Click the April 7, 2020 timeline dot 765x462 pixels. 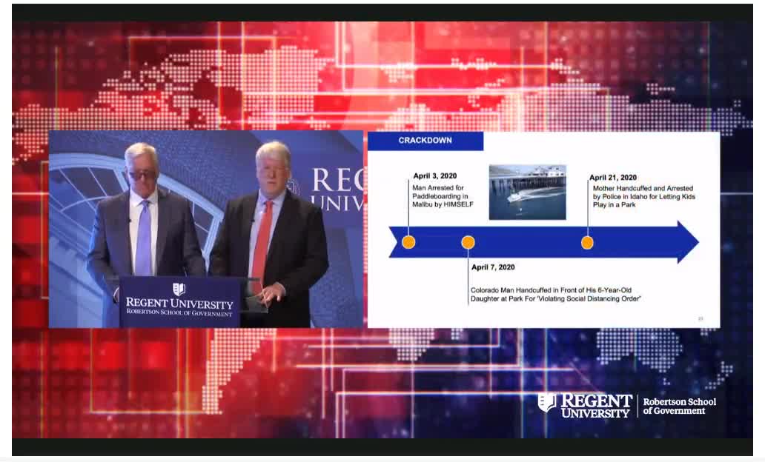(468, 242)
